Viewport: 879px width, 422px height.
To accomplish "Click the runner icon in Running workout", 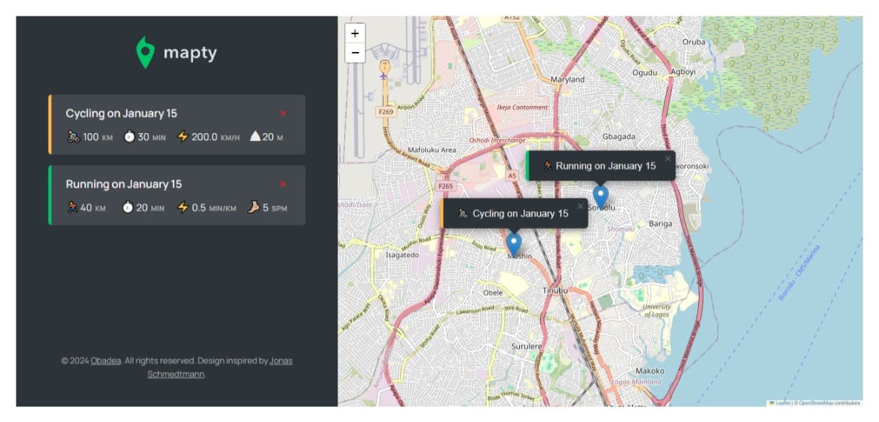I will coord(73,208).
